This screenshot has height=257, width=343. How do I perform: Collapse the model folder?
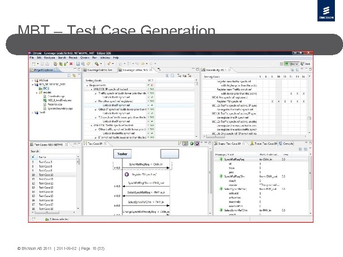point(37,92)
